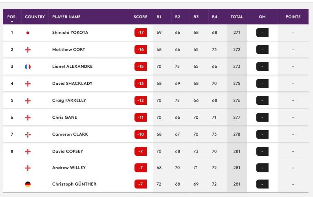Click England flag beside David Shacklady
The width and height of the screenshot is (313, 197).
pos(28,84)
